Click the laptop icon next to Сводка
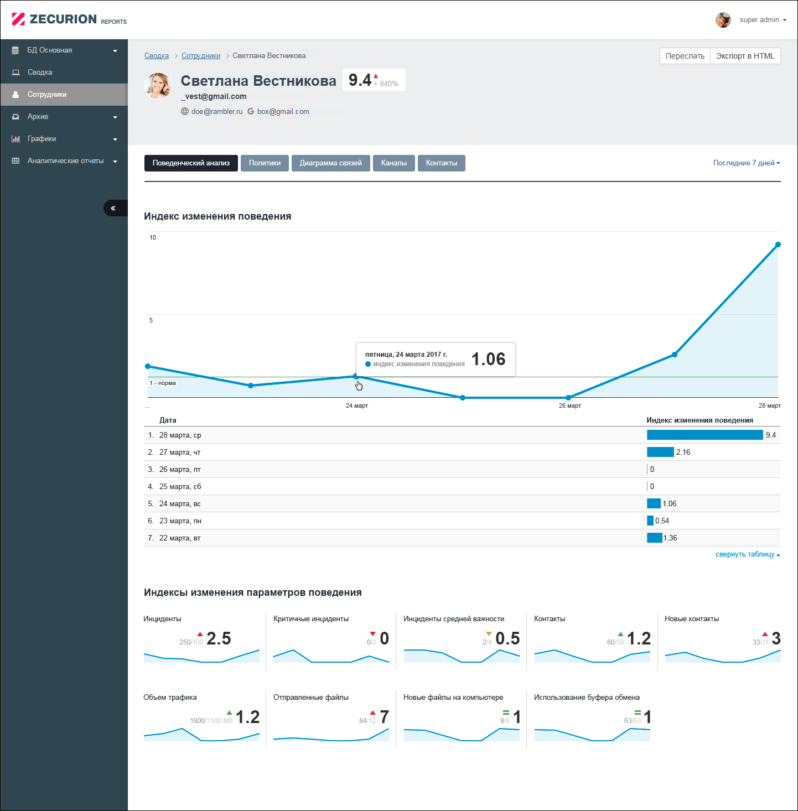The height and width of the screenshot is (811, 798). point(15,72)
